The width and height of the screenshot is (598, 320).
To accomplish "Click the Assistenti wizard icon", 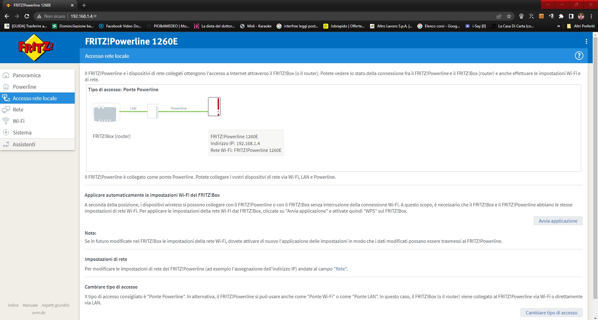I will coord(6,144).
